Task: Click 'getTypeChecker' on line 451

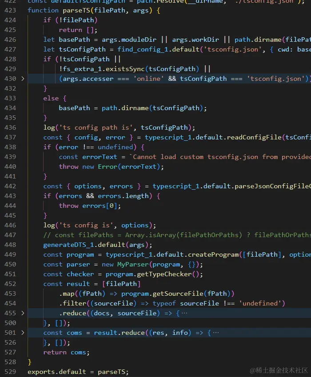Action: (164, 274)
